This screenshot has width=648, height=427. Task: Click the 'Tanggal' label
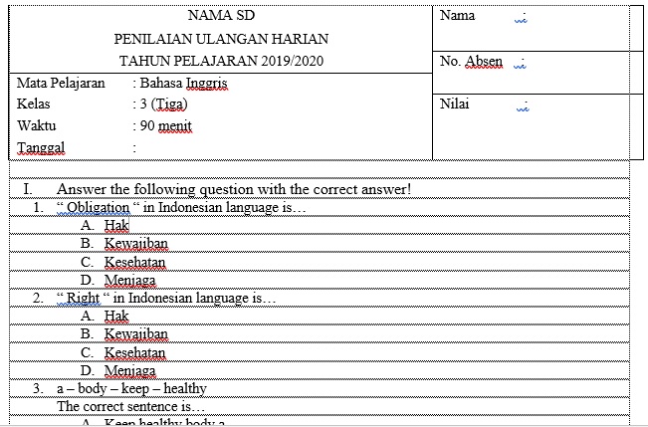click(41, 147)
